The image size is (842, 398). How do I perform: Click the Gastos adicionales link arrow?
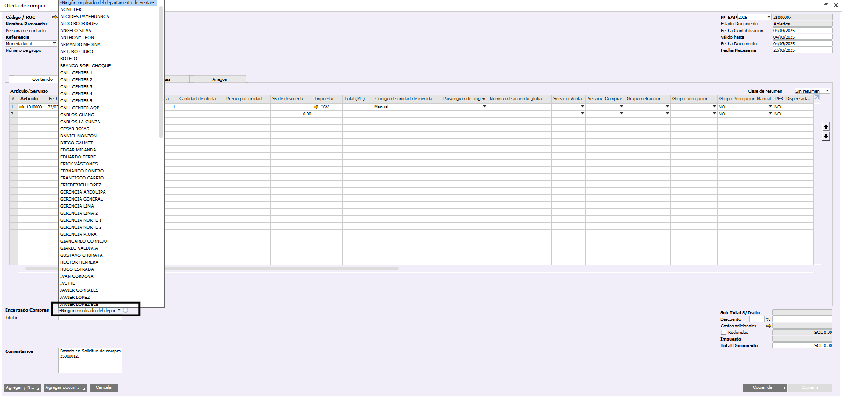769,326
